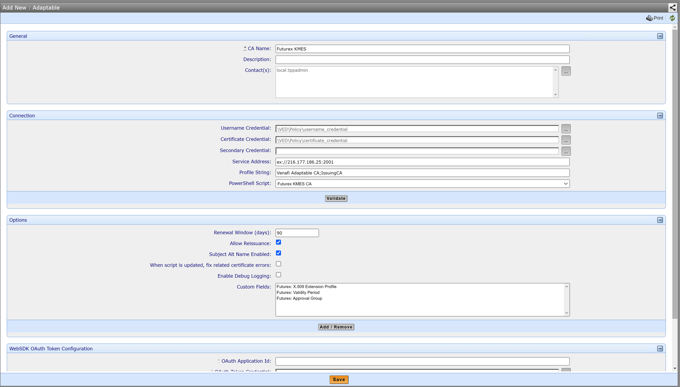Uncheck Allow Reissuance checkbox
Viewport: 680px width, 387px height.
coord(279,242)
